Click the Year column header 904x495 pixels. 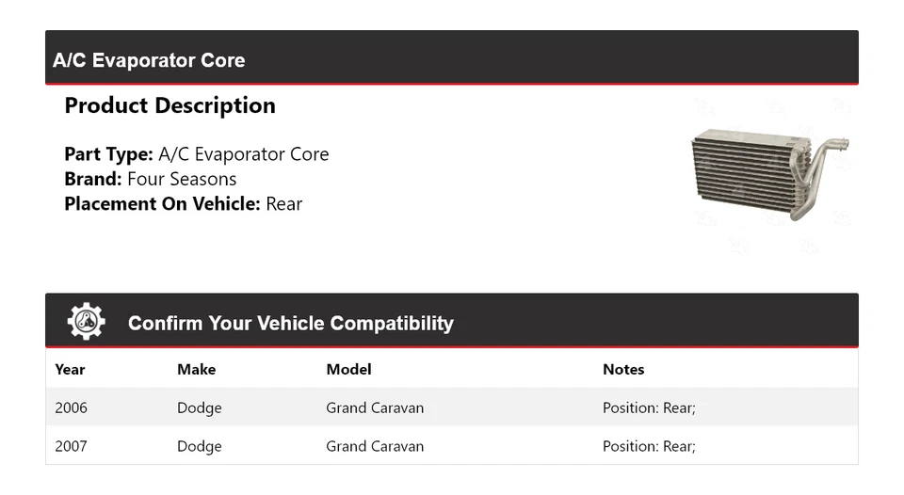click(x=70, y=370)
